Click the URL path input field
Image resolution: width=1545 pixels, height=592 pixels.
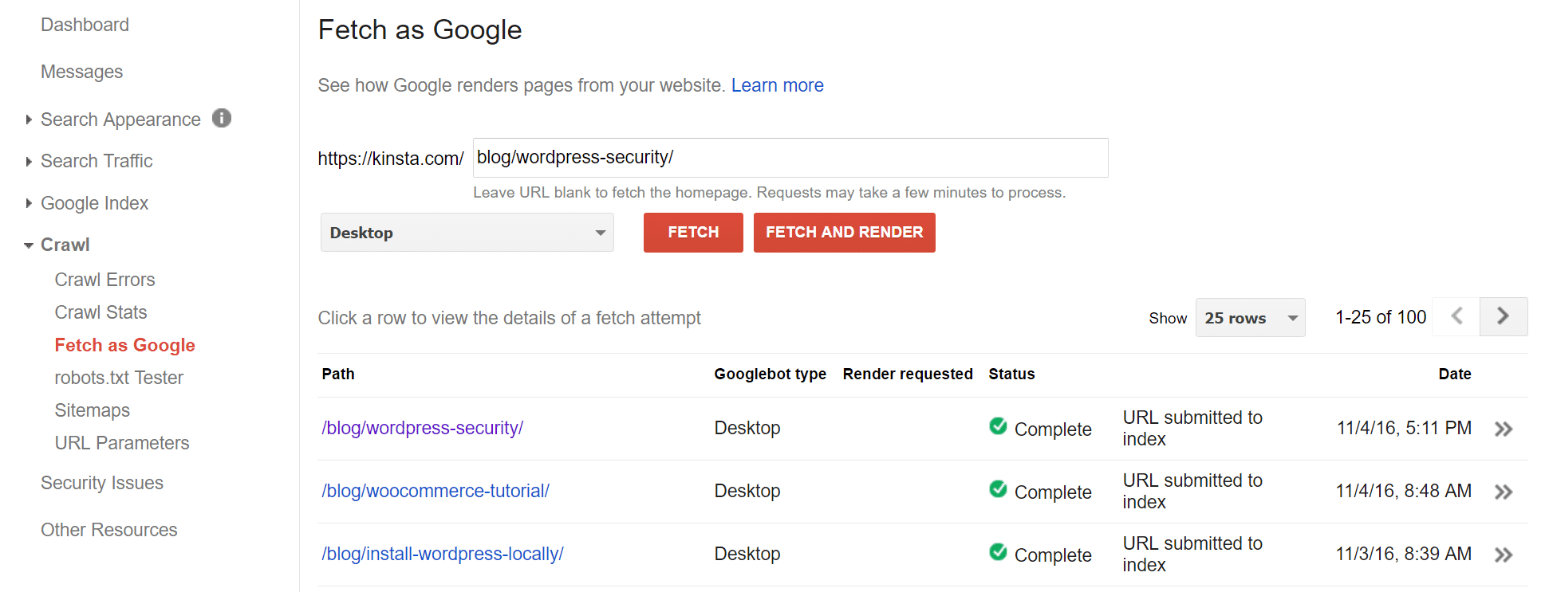pyautogui.click(x=790, y=158)
